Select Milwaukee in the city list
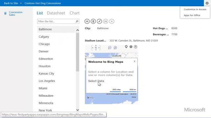211x118 pixels. click(56, 95)
